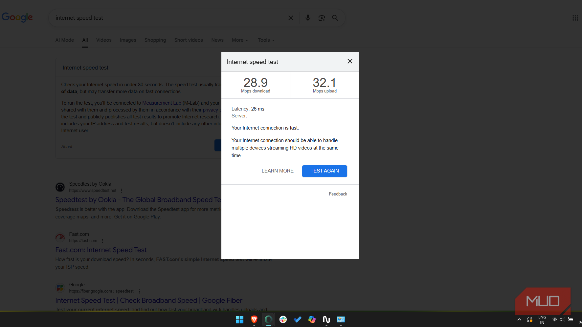Start voice search with the microphone icon
The image size is (582, 327).
coord(307,18)
